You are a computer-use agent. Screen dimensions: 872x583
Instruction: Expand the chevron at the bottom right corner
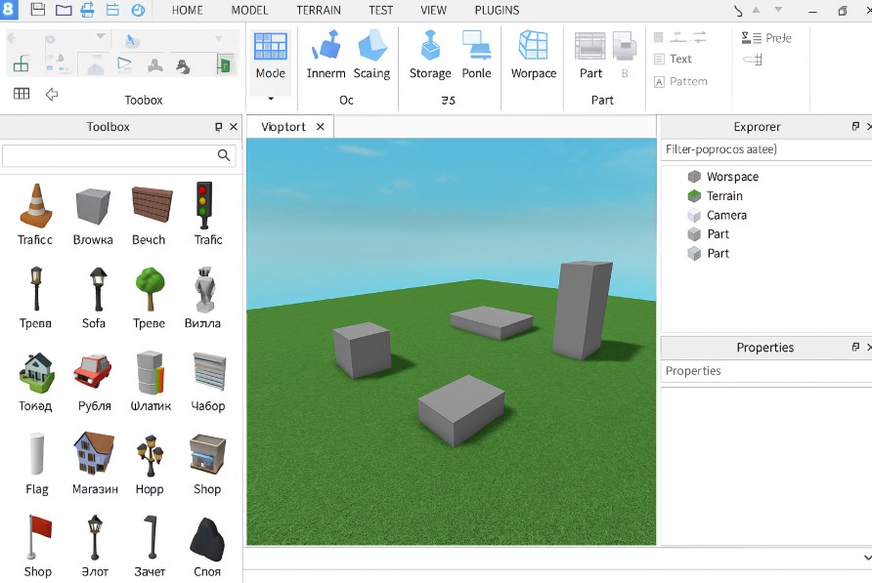point(867,558)
